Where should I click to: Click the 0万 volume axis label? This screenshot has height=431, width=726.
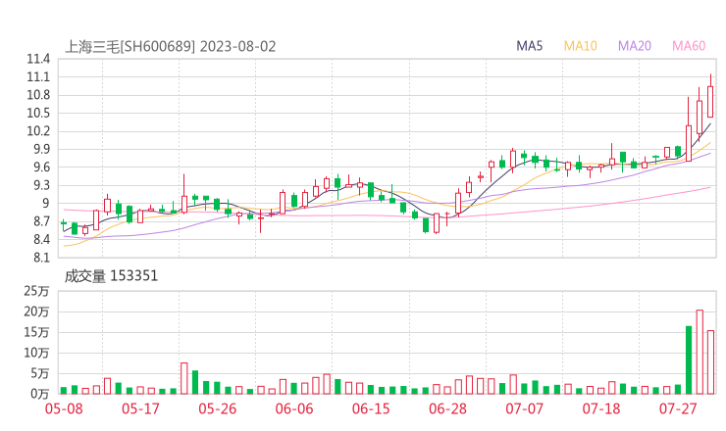(x=40, y=394)
